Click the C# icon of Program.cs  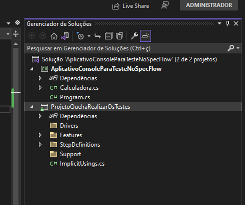[x=53, y=97]
